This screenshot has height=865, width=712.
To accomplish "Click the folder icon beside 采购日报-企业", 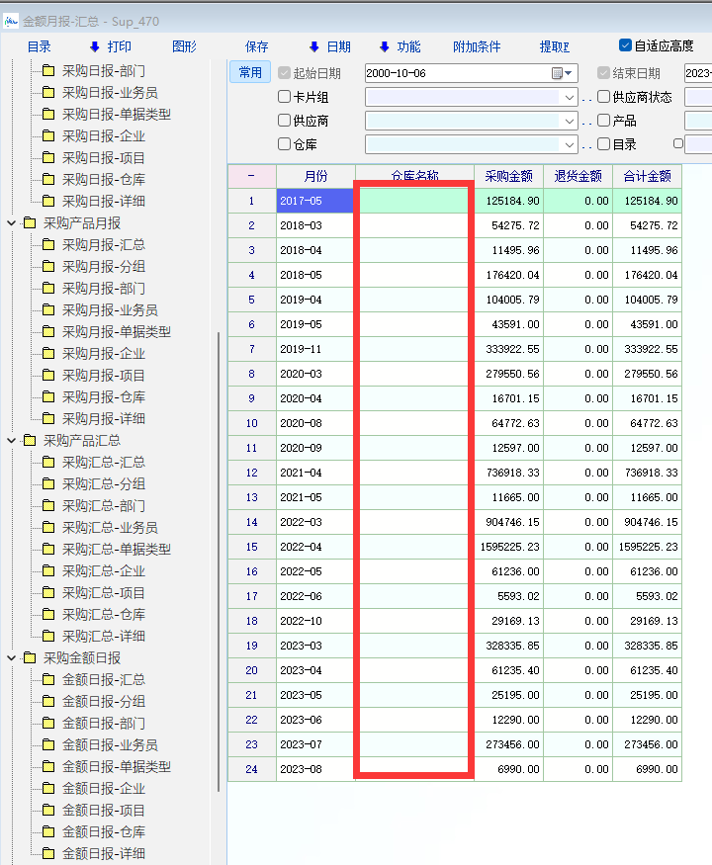I will [x=48, y=135].
